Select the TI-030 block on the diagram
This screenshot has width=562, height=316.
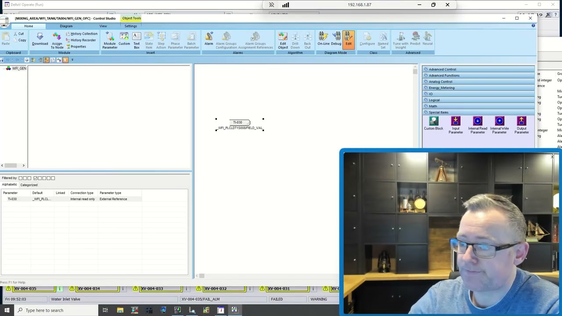point(240,122)
